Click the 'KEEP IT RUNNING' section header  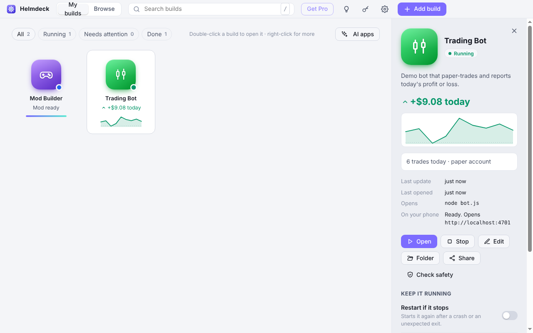(426, 293)
